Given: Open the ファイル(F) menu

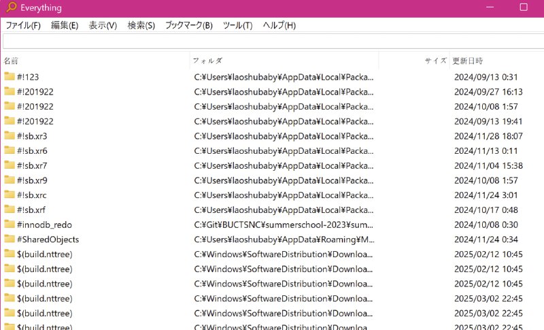Looking at the screenshot, I should click(23, 25).
